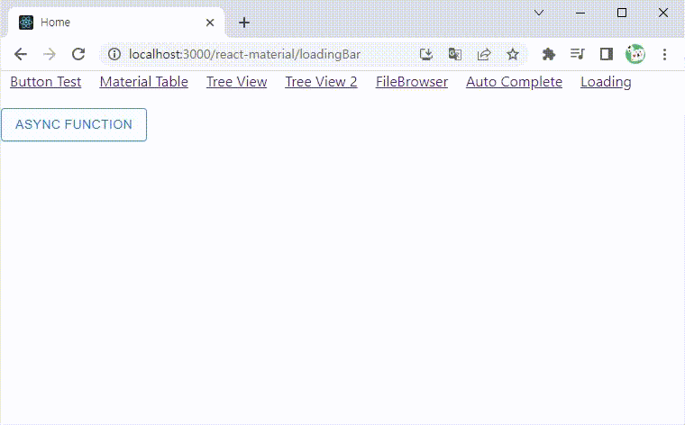Toggle the browser side panel
Viewport: 685px width, 425px height.
coord(607,54)
